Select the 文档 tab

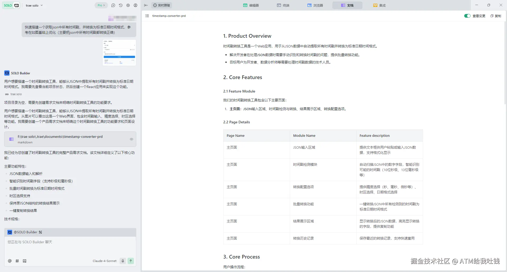347,5
